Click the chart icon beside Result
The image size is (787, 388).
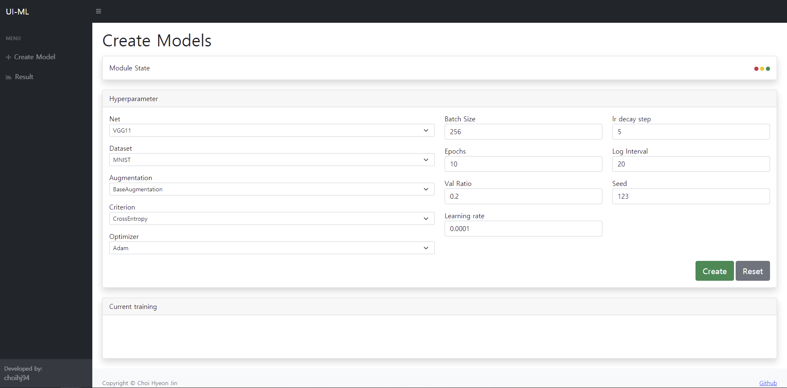[9, 77]
